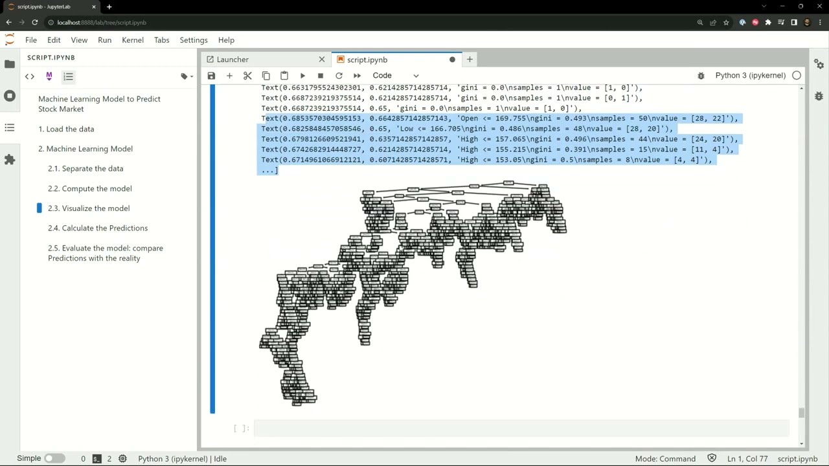Click the notebook vertical scrollbar thumb

coord(801,413)
